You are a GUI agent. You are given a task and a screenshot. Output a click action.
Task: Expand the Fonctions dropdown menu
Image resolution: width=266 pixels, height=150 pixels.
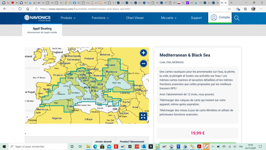100,18
